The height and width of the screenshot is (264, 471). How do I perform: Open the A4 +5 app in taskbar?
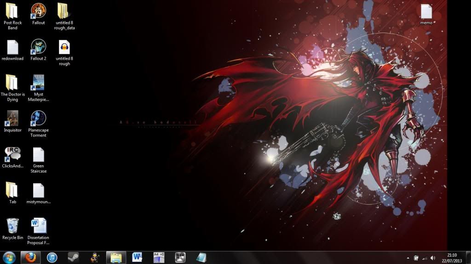(x=159, y=258)
